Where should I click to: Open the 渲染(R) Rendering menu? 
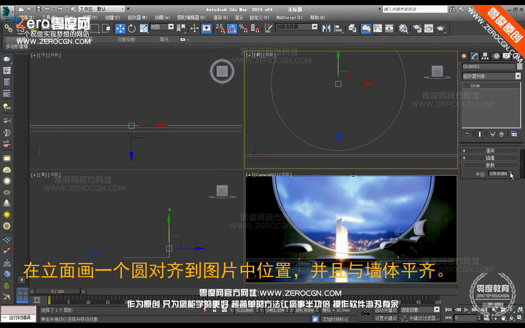pyautogui.click(x=221, y=17)
